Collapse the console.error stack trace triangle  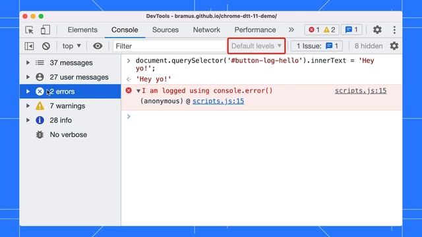[x=138, y=91]
